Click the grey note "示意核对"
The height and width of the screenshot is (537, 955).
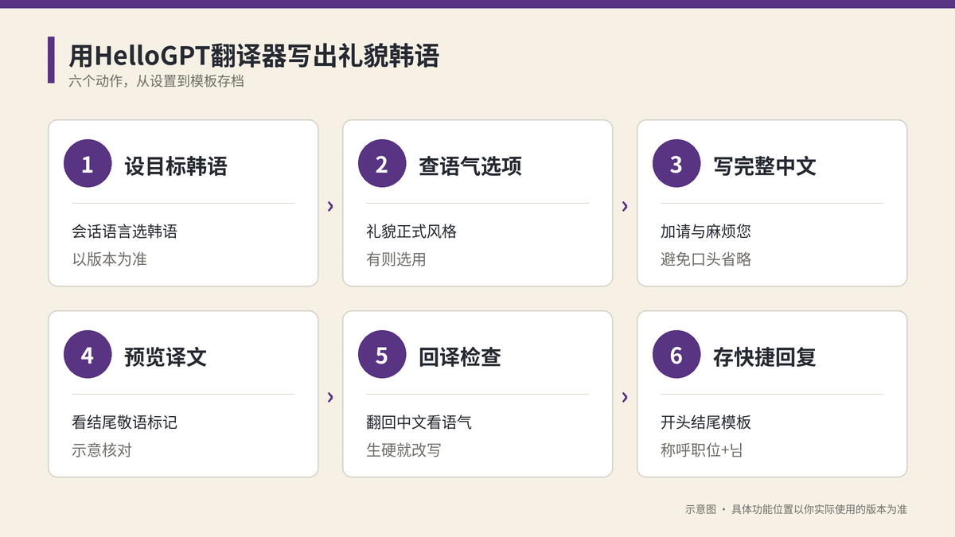coord(102,449)
